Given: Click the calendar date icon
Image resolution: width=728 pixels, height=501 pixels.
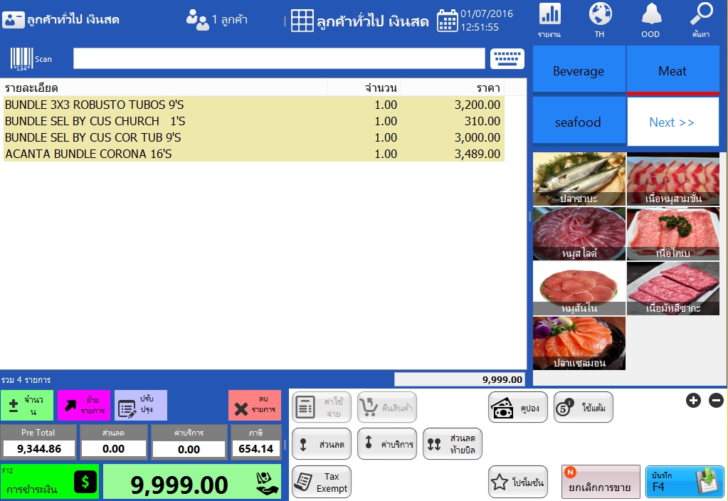Looking at the screenshot, I should coord(447,21).
